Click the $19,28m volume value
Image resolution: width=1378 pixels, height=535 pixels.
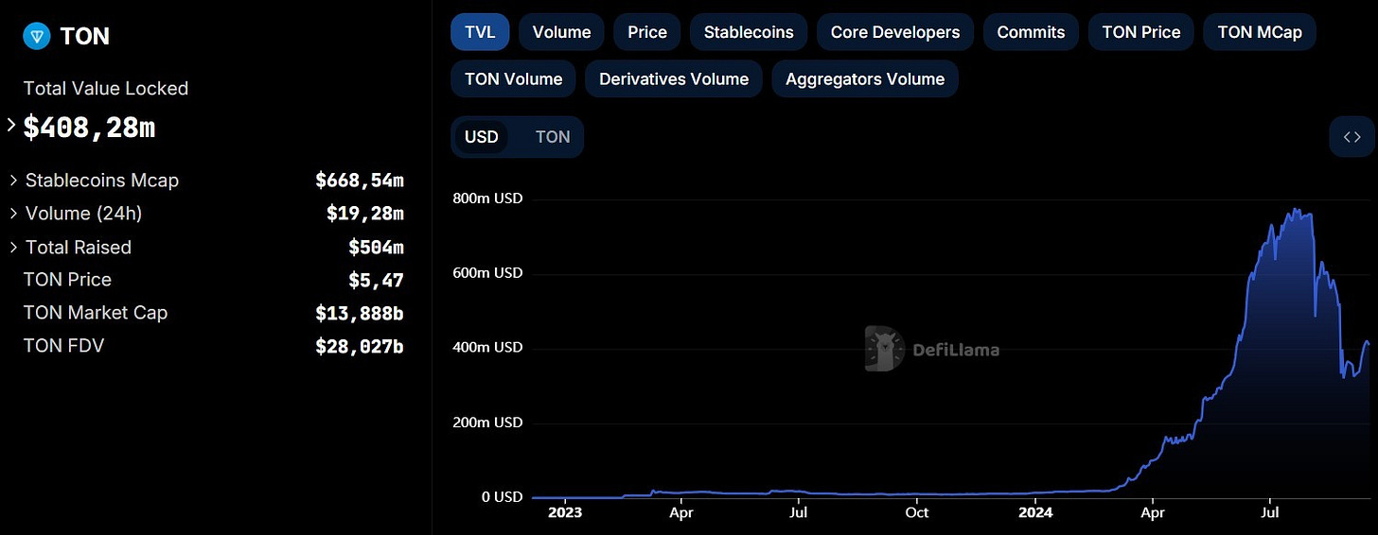365,214
